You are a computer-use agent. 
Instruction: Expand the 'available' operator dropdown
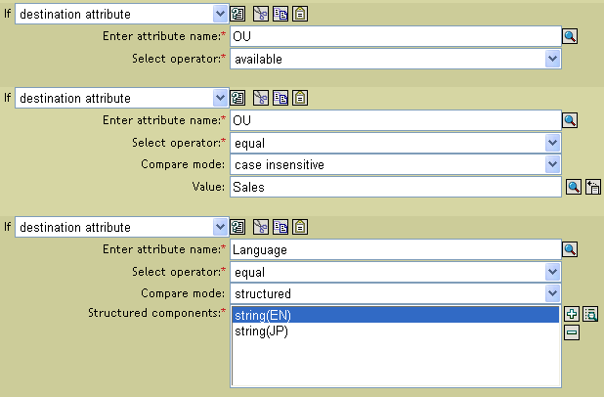click(553, 60)
